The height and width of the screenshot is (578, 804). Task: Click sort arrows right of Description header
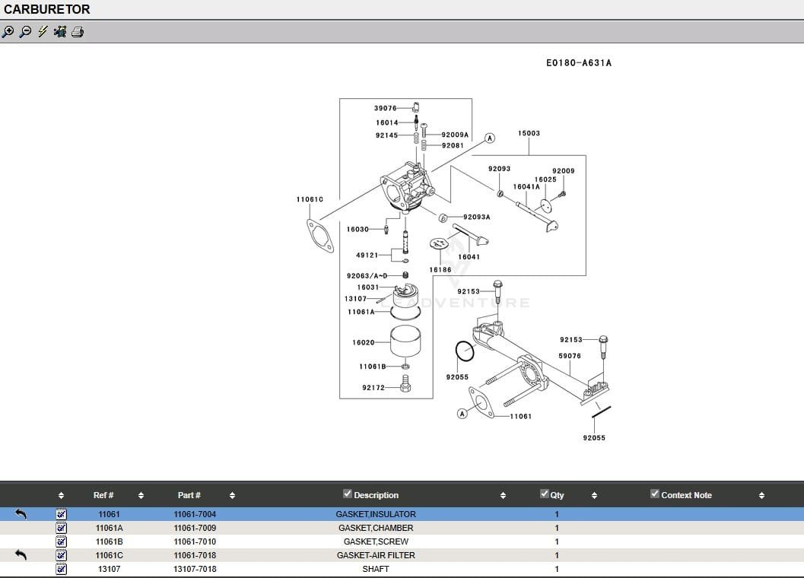click(x=503, y=496)
